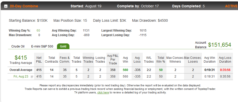Open the Fri, Aug 23 daily entry
The height and width of the screenshot is (102, 238).
21,76
